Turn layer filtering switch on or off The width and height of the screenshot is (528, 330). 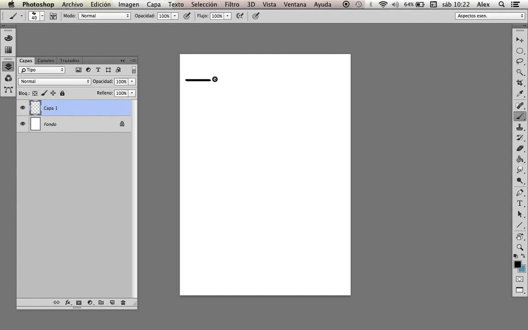coord(134,70)
